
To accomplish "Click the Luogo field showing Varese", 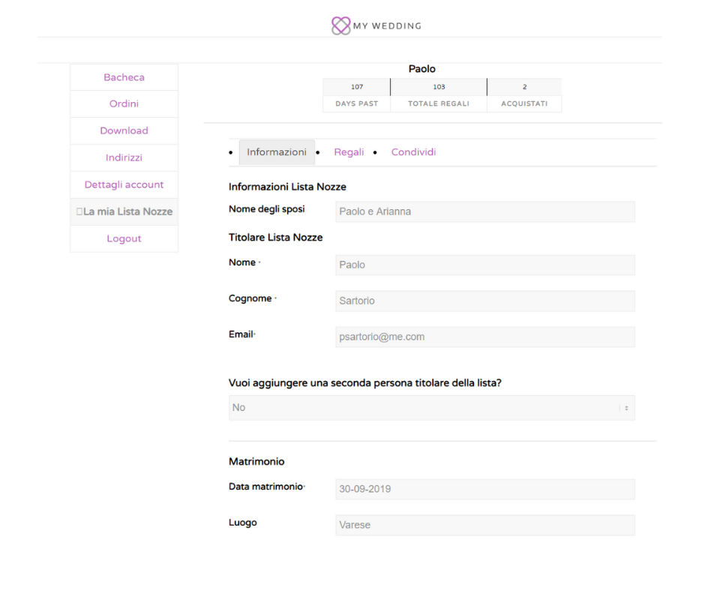I will (x=485, y=525).
